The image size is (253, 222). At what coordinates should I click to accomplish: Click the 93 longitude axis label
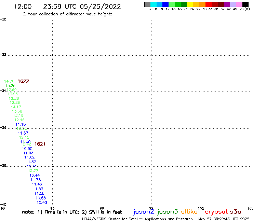(x=52, y=208)
